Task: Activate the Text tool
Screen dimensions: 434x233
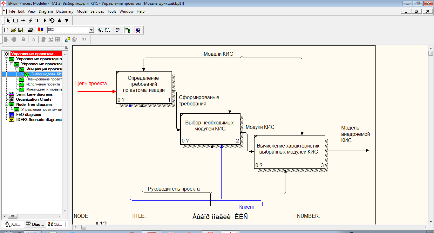Action: pos(37,21)
